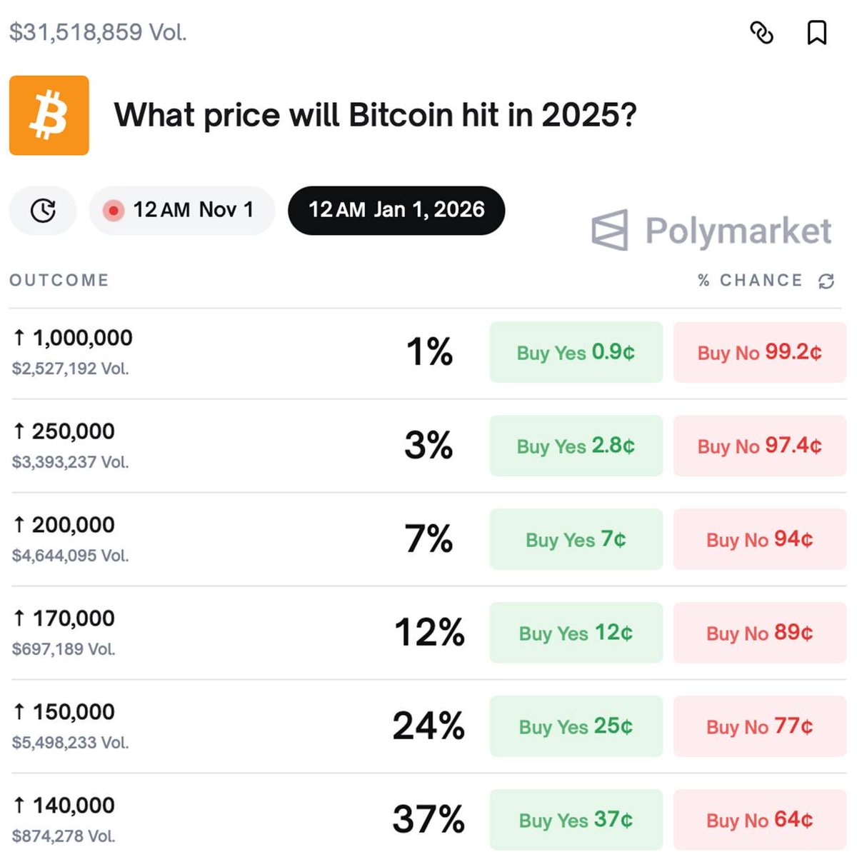This screenshot has width=857, height=857.
Task: Buy No at 97.4¢ for 250,000
Action: coord(760,446)
